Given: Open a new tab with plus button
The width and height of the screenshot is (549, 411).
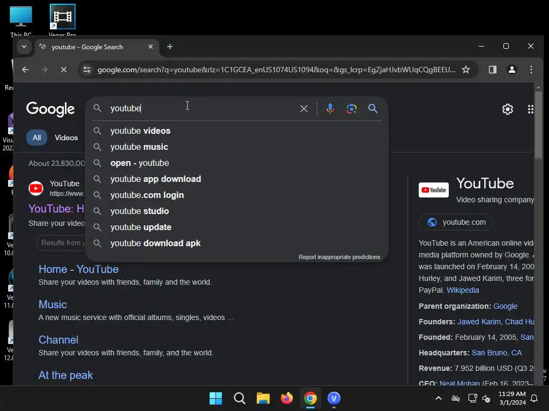Looking at the screenshot, I should tap(170, 47).
